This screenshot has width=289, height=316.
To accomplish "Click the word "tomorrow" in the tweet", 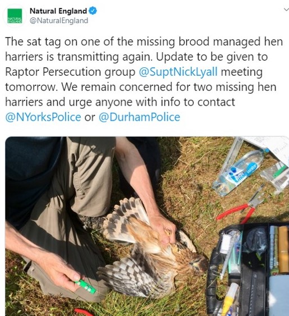I will click(30, 87).
